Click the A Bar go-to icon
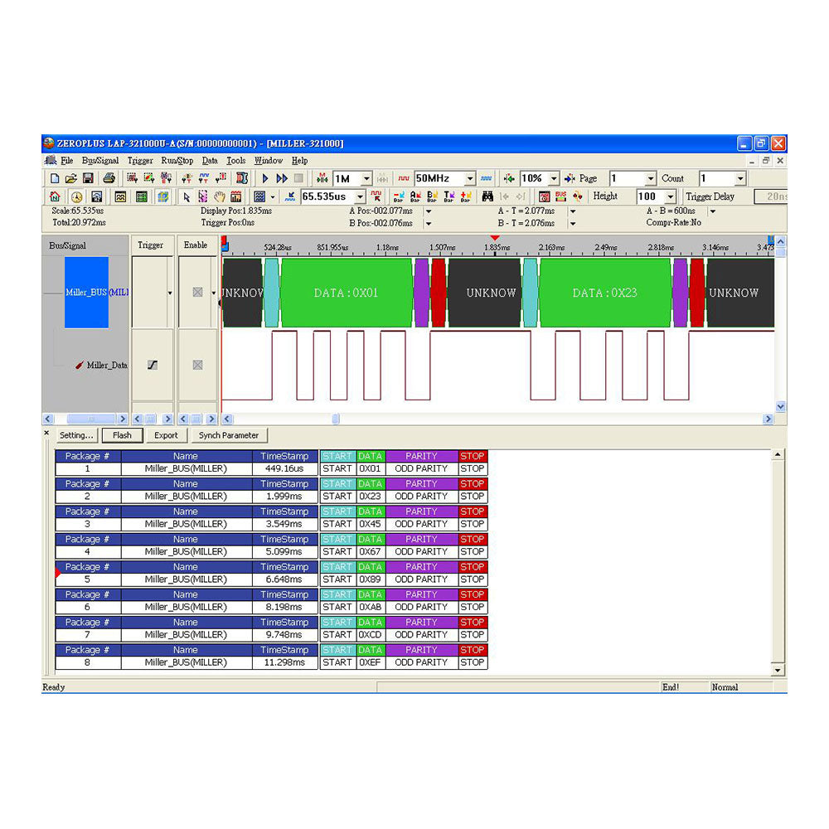 (x=415, y=196)
